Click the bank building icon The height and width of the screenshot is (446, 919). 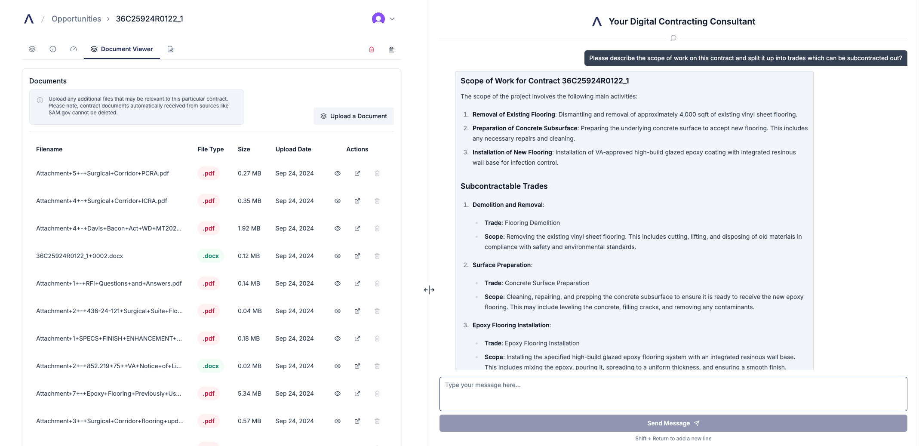click(x=391, y=49)
